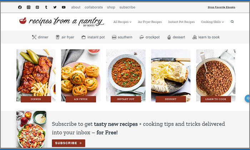250x150 pixels.
Task: Expand the All Recipes dropdown
Action: click(122, 22)
